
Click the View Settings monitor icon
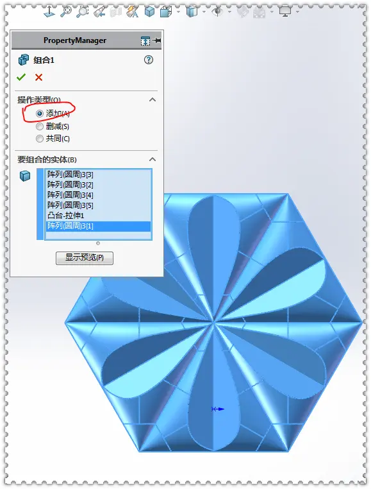[285, 12]
